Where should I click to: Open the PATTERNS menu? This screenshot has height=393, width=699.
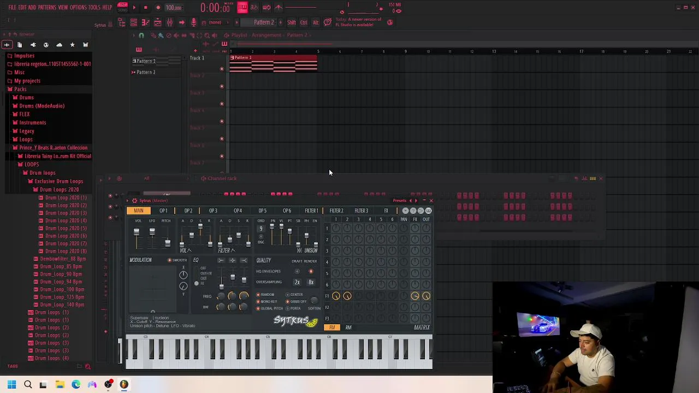47,8
